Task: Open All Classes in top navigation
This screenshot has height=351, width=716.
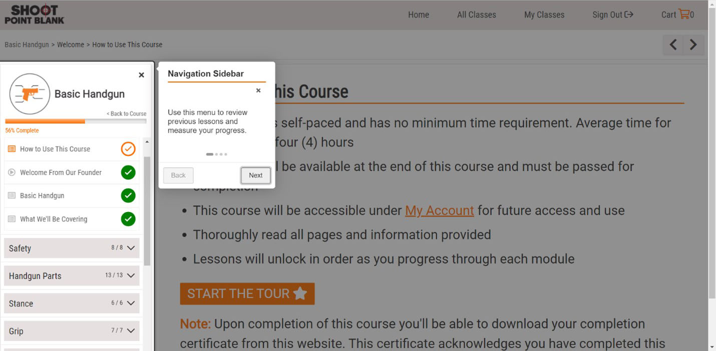Action: coord(476,15)
